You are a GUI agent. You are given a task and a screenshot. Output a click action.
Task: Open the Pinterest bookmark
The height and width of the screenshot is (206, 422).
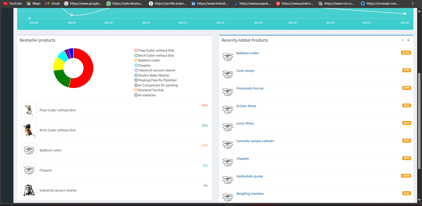pyautogui.click(x=295, y=3)
